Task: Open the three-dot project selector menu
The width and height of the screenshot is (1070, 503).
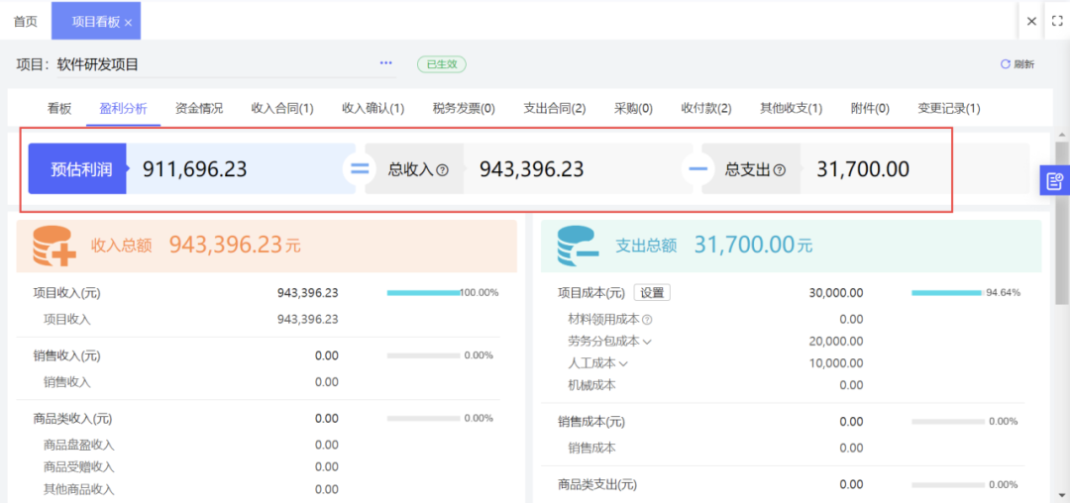Action: 386,63
